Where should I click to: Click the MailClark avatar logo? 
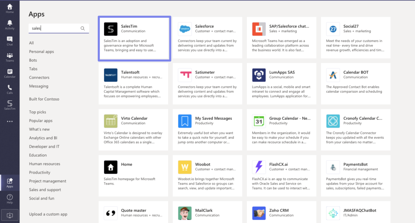click(185, 213)
